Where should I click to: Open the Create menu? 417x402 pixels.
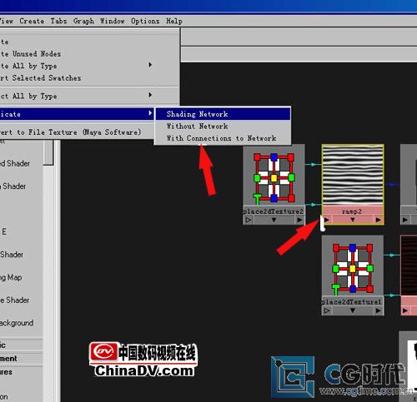32,21
